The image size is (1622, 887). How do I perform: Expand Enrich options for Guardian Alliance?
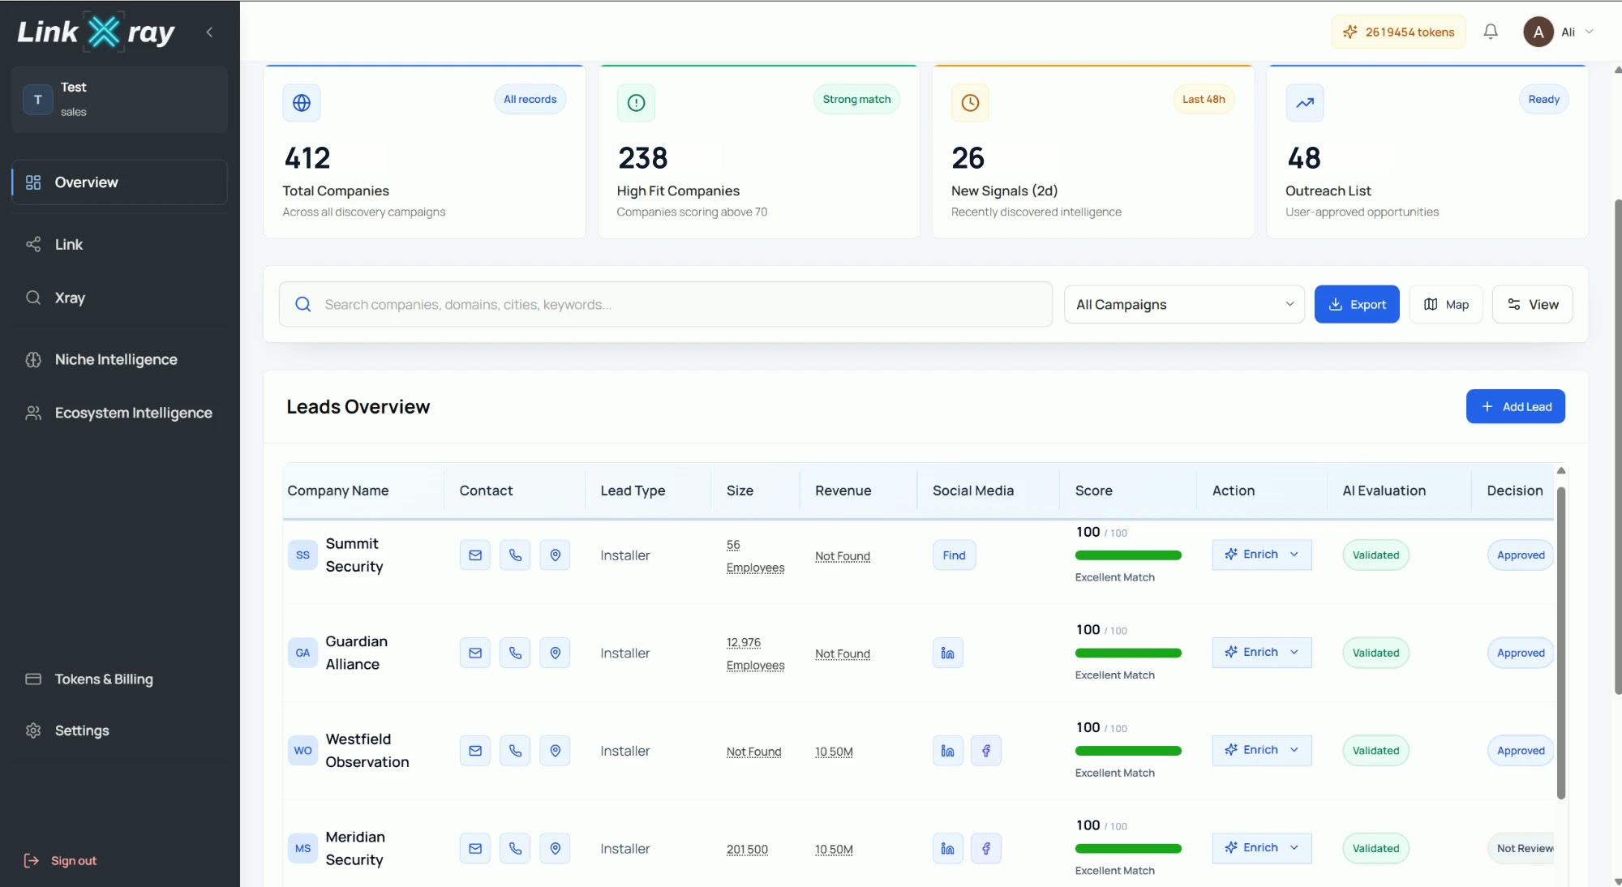tap(1294, 653)
